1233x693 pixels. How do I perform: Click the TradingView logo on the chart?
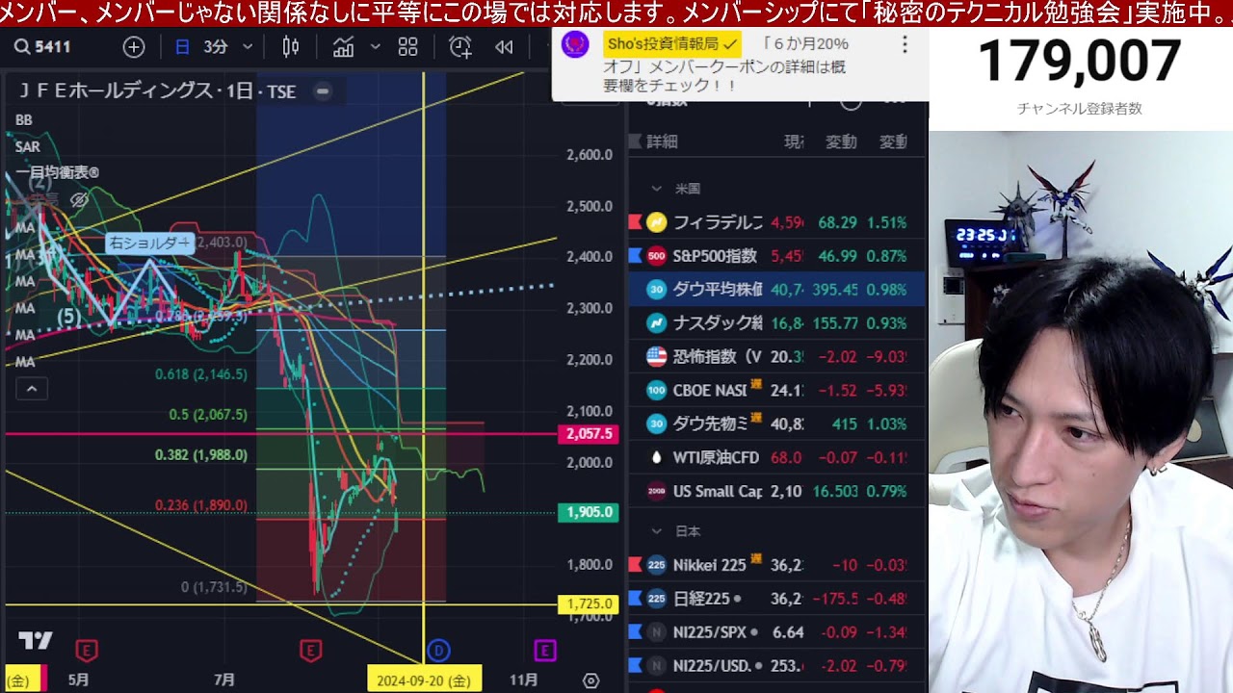point(35,641)
